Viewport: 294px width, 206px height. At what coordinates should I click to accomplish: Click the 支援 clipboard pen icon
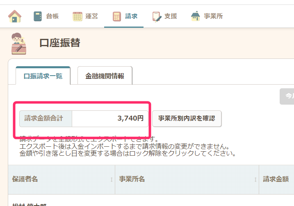pyautogui.click(x=156, y=16)
